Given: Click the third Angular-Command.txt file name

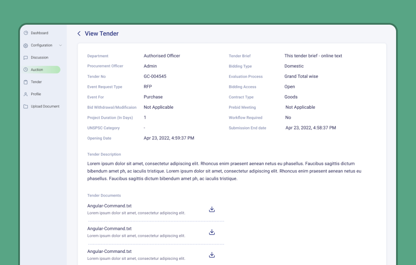Looking at the screenshot, I should 109,252.
